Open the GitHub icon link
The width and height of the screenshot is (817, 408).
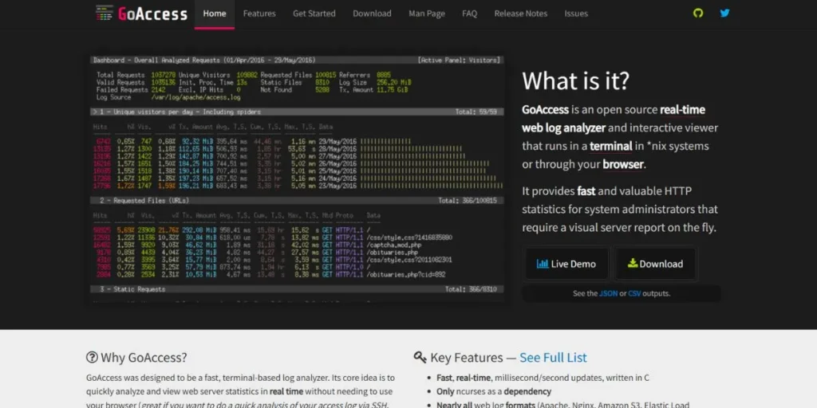click(x=698, y=13)
